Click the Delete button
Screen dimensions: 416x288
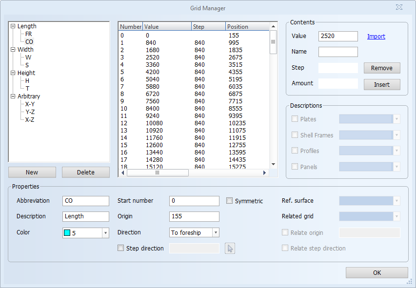[x=86, y=172]
